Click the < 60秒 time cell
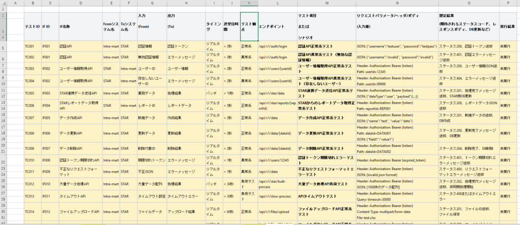This screenshot has width=520, height=225. (232, 211)
